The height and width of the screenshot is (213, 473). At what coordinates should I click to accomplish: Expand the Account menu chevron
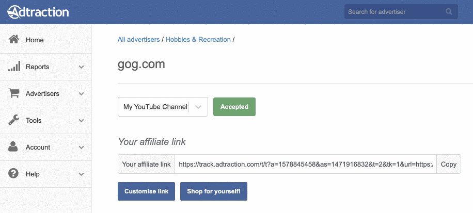[81, 148]
